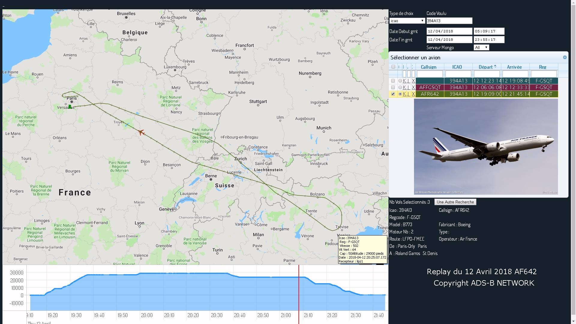The width and height of the screenshot is (576, 324).
Task: Open the Serveur Mongo All dropdown
Action: pyautogui.click(x=481, y=47)
